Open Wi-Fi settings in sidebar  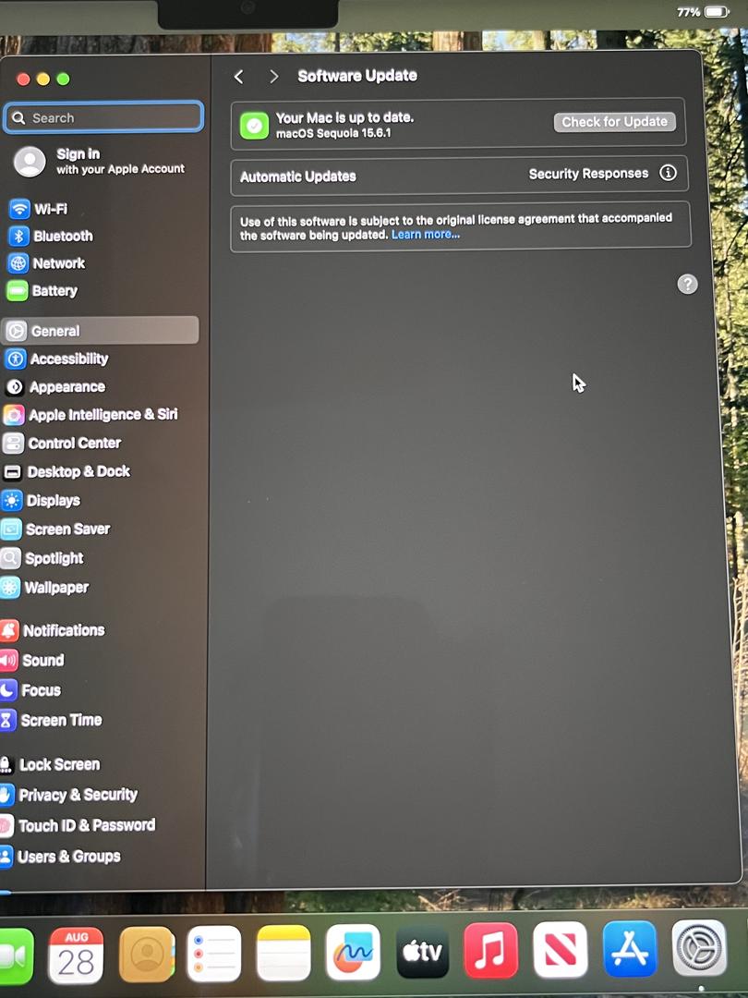coord(38,209)
